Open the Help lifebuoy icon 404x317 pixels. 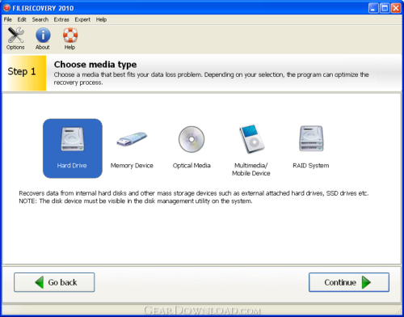click(70, 36)
